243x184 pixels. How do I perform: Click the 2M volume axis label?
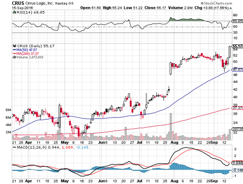click(9, 132)
